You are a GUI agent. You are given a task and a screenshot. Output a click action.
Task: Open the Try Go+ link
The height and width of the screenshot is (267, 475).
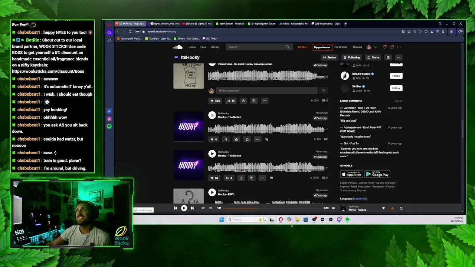pos(302,47)
